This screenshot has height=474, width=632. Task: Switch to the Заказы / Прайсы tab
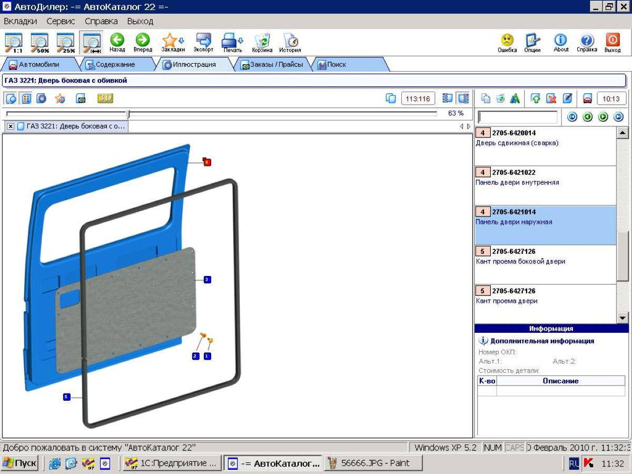pos(272,65)
